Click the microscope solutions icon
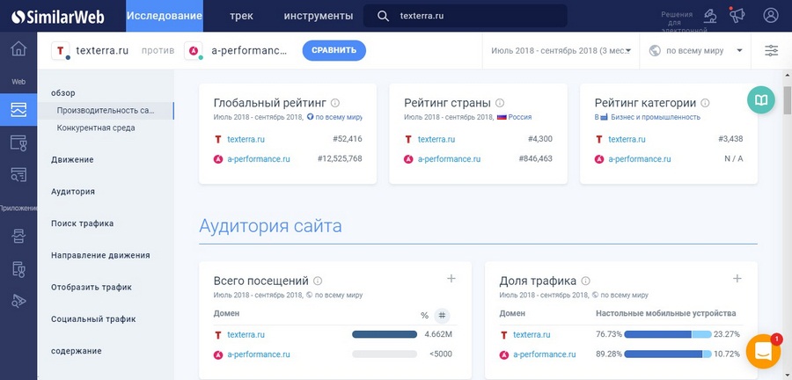792x380 pixels. (710, 16)
